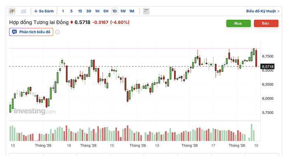Switch to the area chart type icon
Image resolution: width=284 pixels, height=156 pixels.
[23, 11]
